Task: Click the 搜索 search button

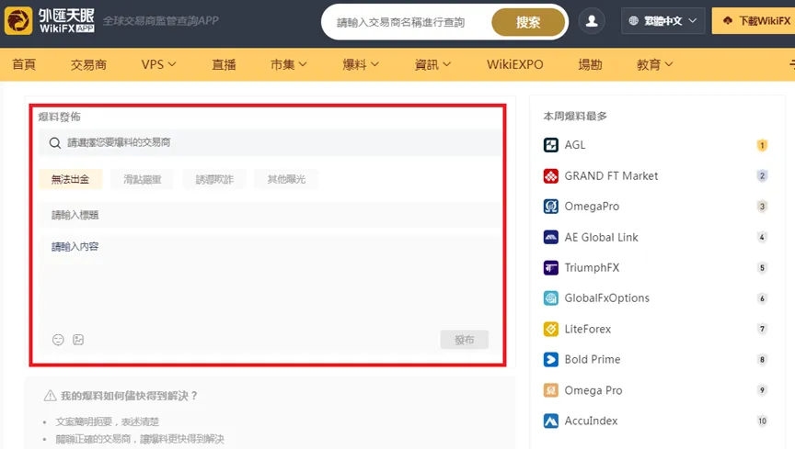Action: click(528, 22)
